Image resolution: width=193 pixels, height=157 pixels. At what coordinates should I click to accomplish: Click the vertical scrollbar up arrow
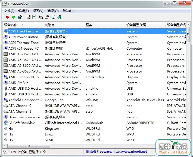click(188, 25)
